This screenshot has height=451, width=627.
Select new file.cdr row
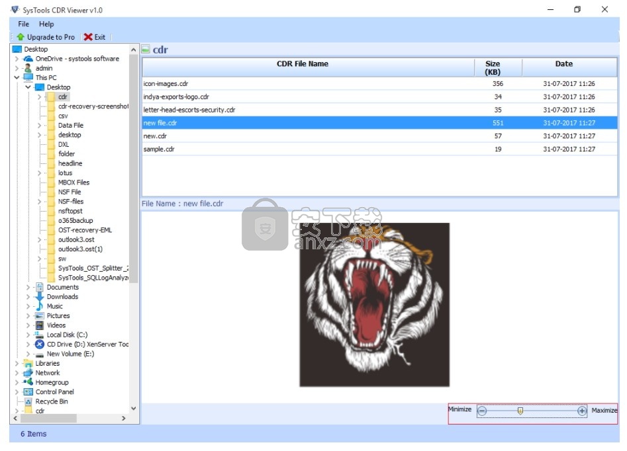point(379,122)
